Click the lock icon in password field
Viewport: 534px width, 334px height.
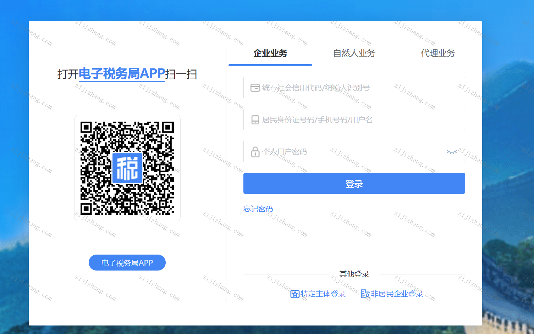tap(255, 152)
